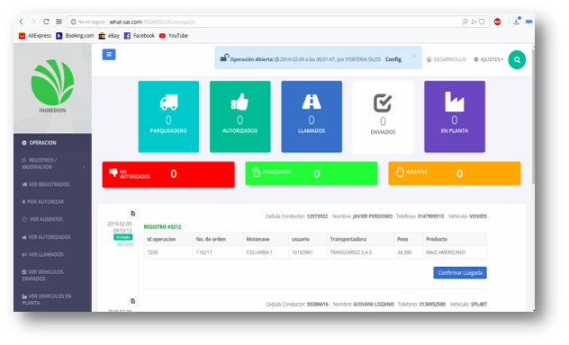Image resolution: width=569 pixels, height=345 pixels.
Task: Open POR AUTORIZAR in the sidebar
Action: [52, 201]
